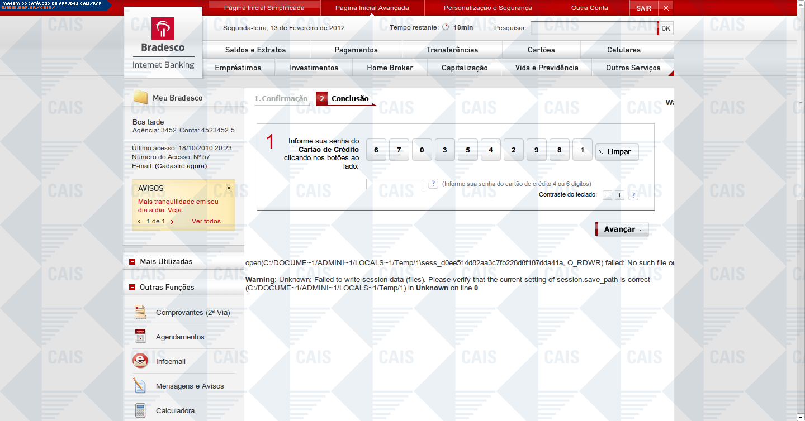Screen dimensions: 805x421
Task: Decrease keyboard contrast with minus button
Action: click(x=607, y=195)
